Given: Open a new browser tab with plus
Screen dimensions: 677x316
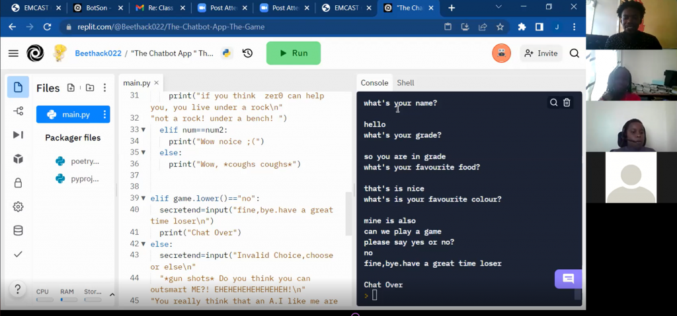Looking at the screenshot, I should (x=452, y=8).
